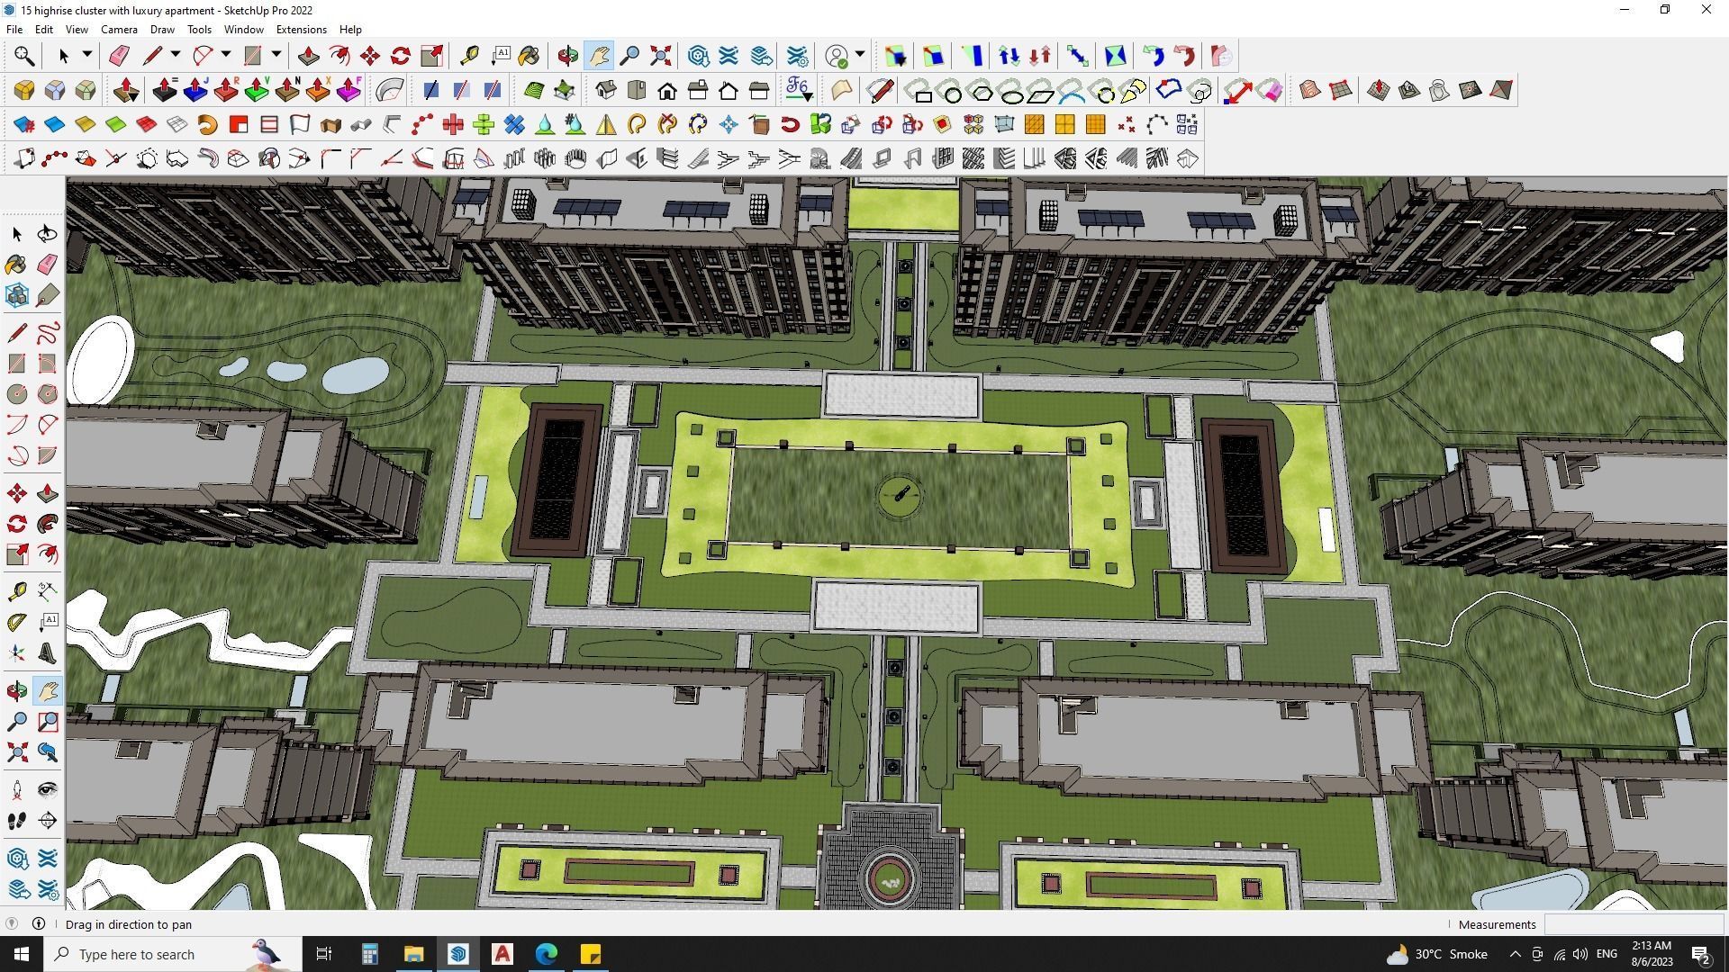Click the Push/Pull tool in top toolbar

pos(308,56)
